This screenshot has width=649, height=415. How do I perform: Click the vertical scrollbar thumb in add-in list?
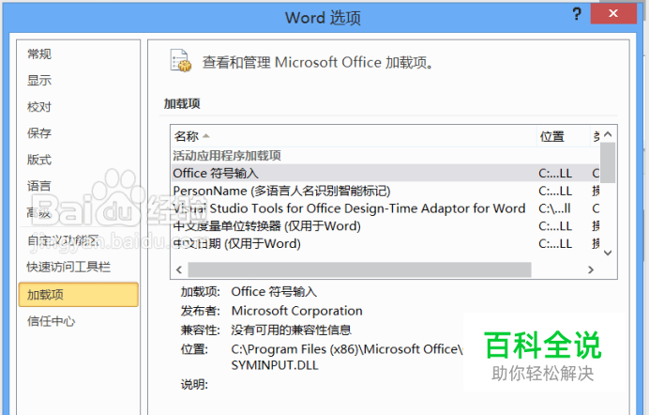coord(608,162)
